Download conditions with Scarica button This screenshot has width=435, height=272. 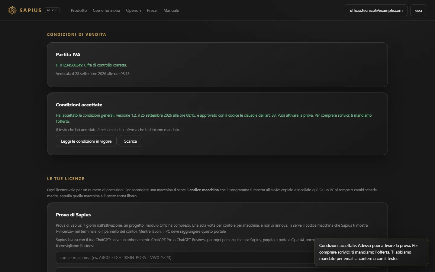pyautogui.click(x=130, y=141)
